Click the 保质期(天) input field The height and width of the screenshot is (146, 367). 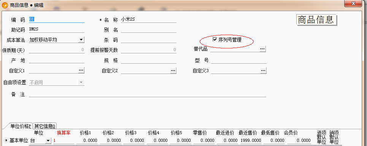click(x=56, y=50)
